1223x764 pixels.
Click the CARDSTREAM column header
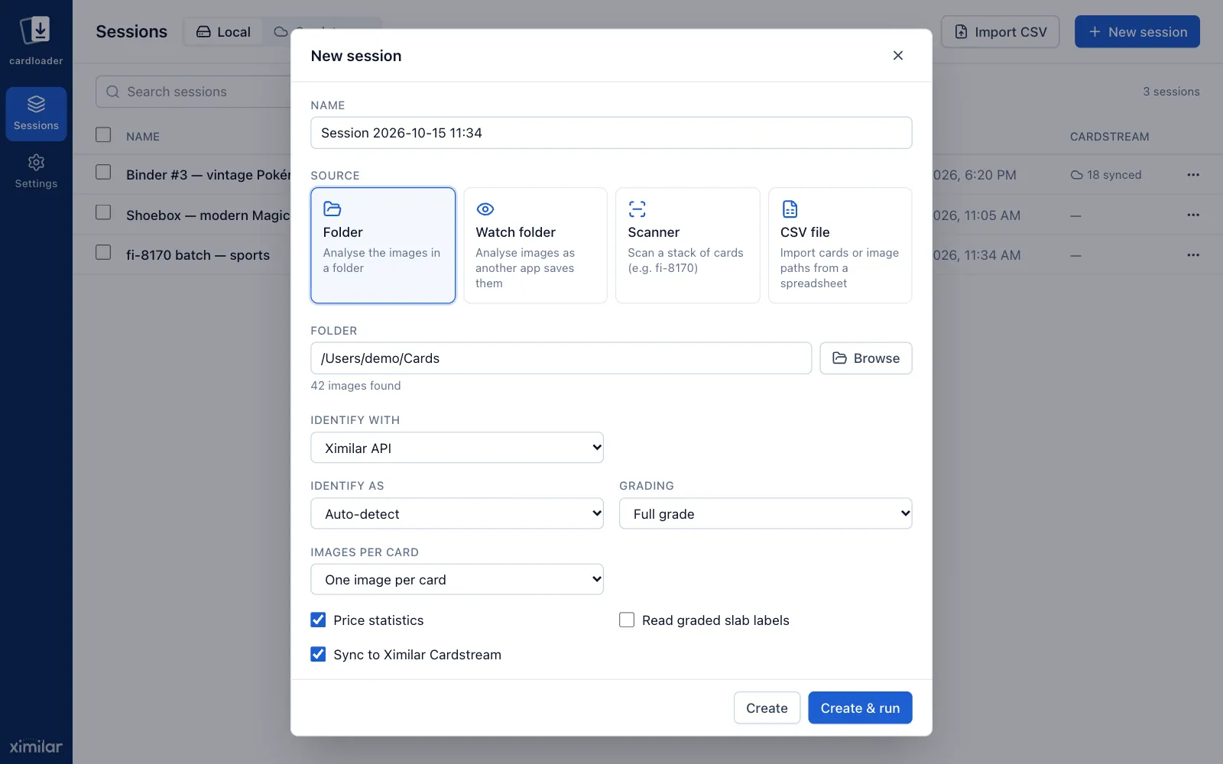pos(1109,137)
